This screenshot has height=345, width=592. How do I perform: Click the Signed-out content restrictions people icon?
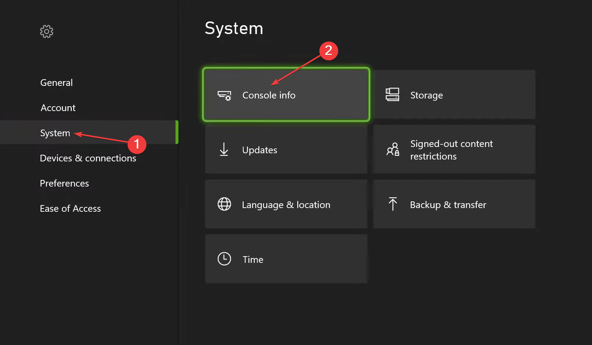point(393,149)
